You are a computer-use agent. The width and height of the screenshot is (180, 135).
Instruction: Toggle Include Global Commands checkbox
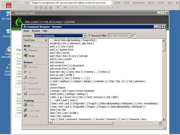[134, 35]
